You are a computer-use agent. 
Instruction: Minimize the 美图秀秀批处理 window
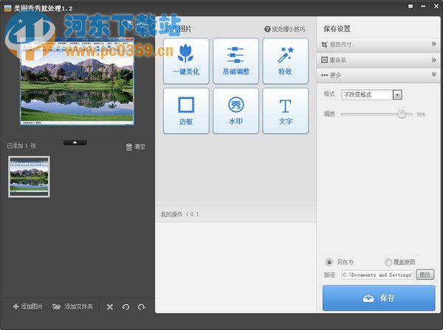click(423, 6)
